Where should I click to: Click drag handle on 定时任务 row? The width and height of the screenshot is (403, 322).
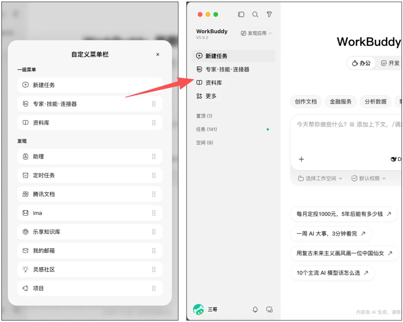(x=154, y=175)
